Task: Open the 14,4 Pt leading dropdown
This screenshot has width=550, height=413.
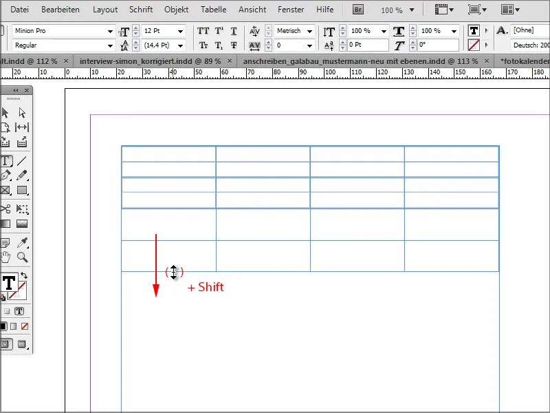Action: pyautogui.click(x=180, y=45)
